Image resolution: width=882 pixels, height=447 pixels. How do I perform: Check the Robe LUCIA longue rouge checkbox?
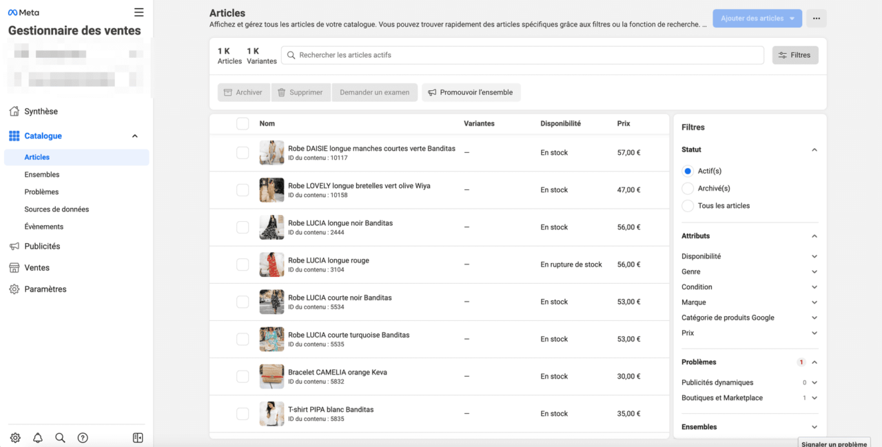click(243, 264)
